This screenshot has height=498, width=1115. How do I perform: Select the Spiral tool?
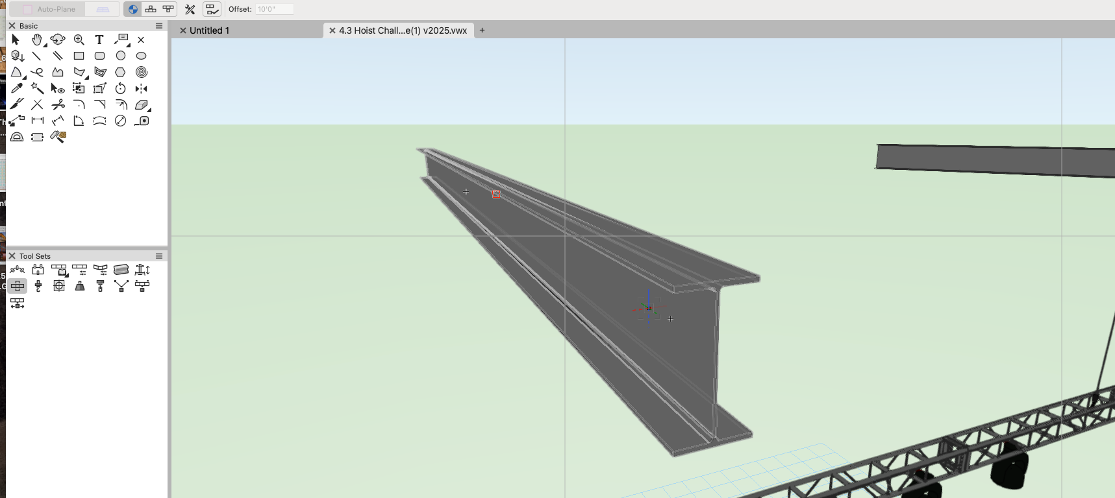click(142, 72)
